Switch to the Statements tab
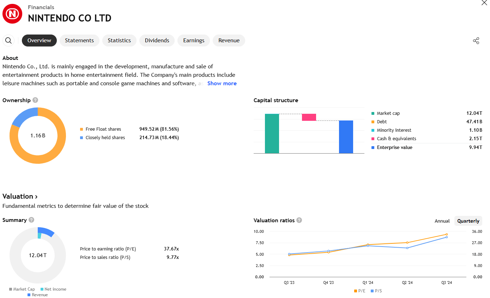490x298 pixels. (79, 41)
